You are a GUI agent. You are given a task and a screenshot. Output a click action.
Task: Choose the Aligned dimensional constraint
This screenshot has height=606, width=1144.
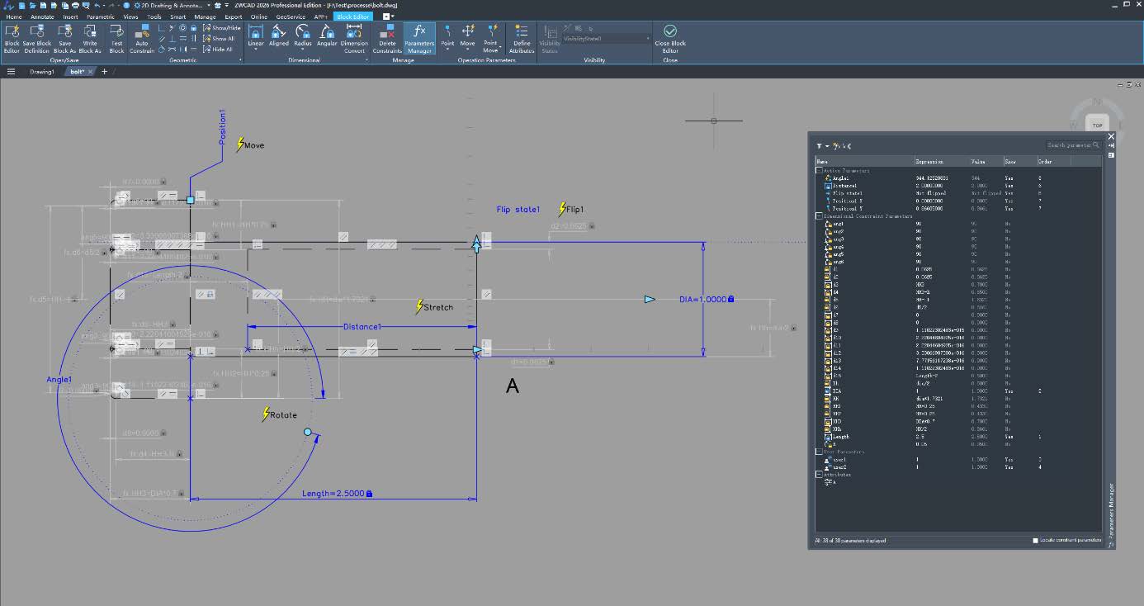(x=279, y=35)
